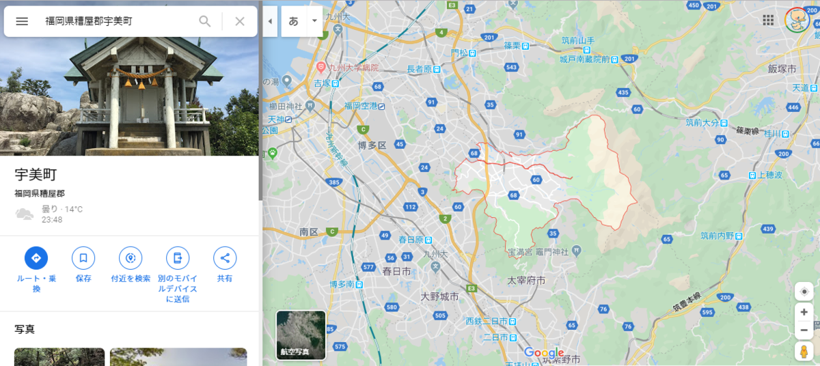820x366 pixels.
Task: Click the 門松 station marker
Action: point(472,52)
